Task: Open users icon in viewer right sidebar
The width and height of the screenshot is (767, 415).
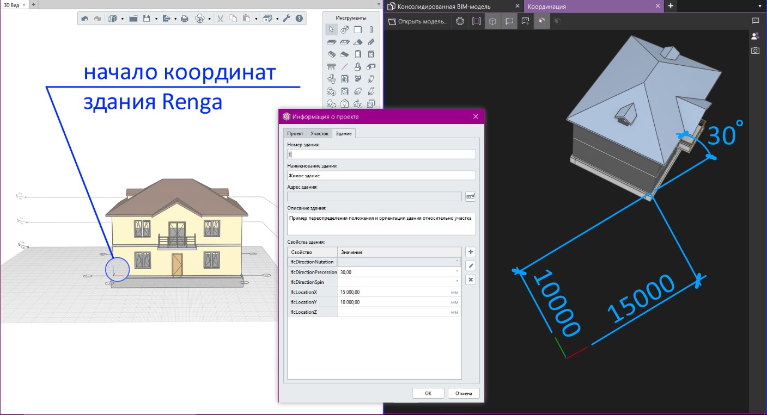Action: [x=756, y=36]
